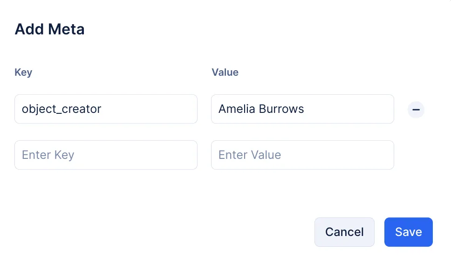
Task: Focus the empty Enter Key field
Action: click(x=106, y=155)
